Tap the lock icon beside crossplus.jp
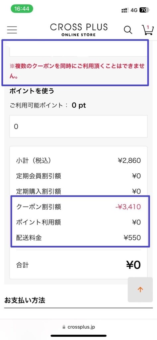This screenshot has width=157, height=340. click(x=64, y=327)
